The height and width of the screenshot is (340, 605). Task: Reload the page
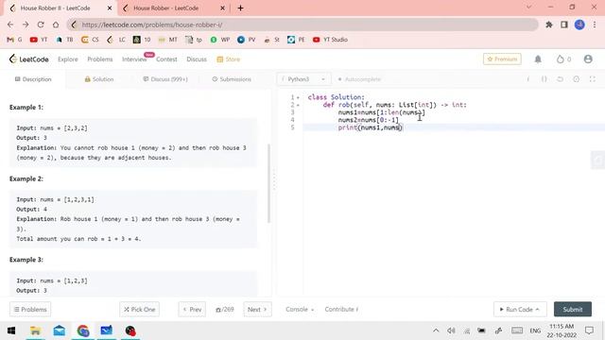pyautogui.click(x=41, y=25)
